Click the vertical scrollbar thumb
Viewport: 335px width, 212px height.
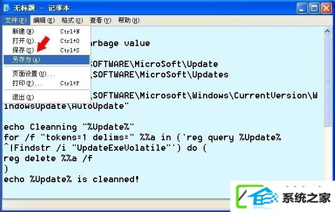coord(327,81)
